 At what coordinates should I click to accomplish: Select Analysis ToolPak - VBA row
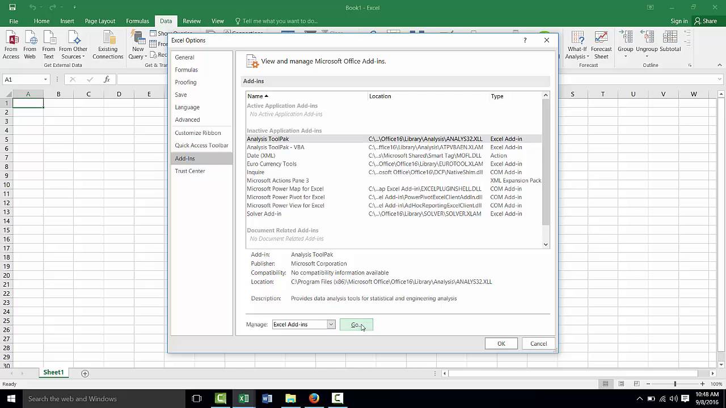[x=394, y=147]
